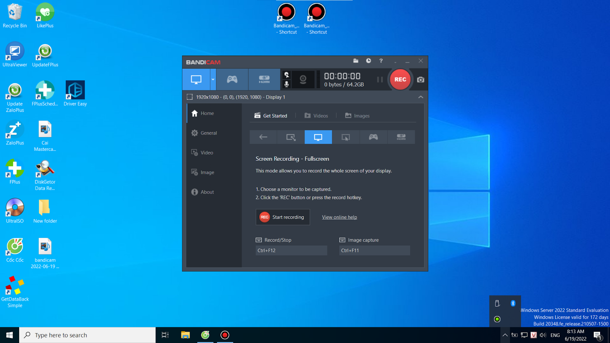
Task: Select the New folder desktop icon
Action: [45, 211]
